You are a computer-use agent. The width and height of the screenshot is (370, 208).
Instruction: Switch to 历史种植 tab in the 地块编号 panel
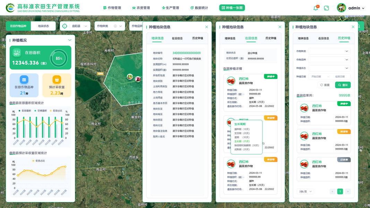point(198,38)
